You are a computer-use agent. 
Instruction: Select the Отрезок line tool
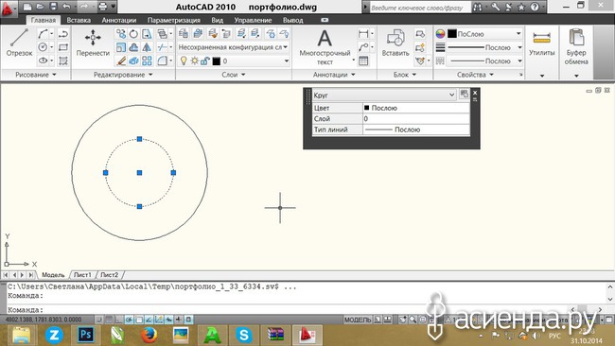19,43
